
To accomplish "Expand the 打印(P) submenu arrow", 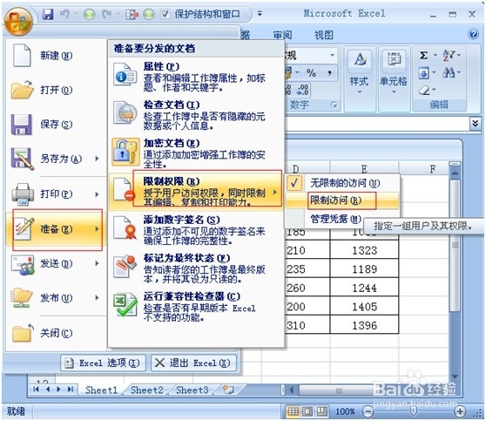I will click(97, 194).
